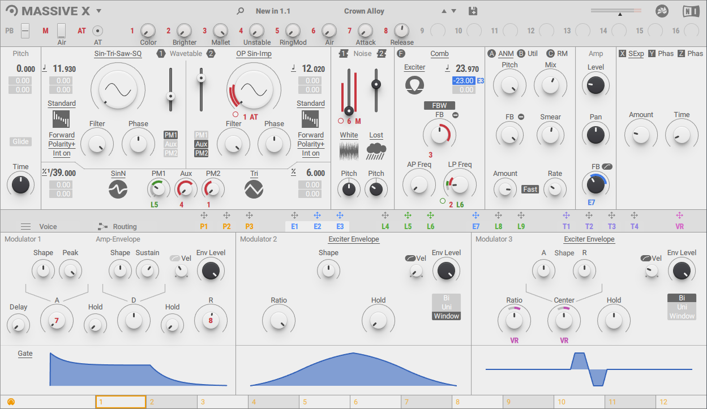
Task: Click the E7 modulation assign handle
Action: click(475, 216)
